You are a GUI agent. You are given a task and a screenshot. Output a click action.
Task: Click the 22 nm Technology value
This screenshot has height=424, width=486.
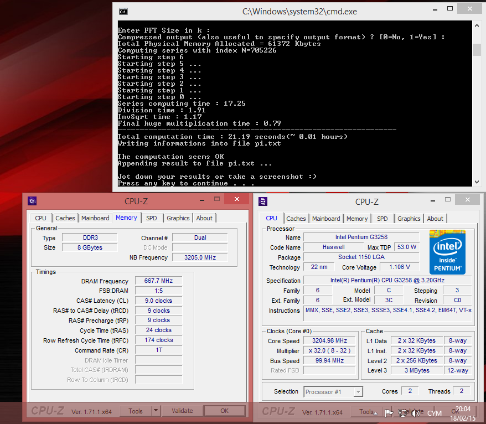tap(319, 267)
